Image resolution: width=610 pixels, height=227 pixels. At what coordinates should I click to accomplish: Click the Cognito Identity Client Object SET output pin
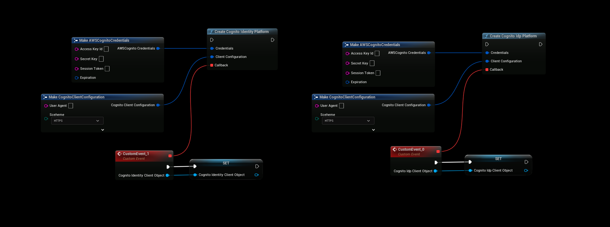(256, 175)
